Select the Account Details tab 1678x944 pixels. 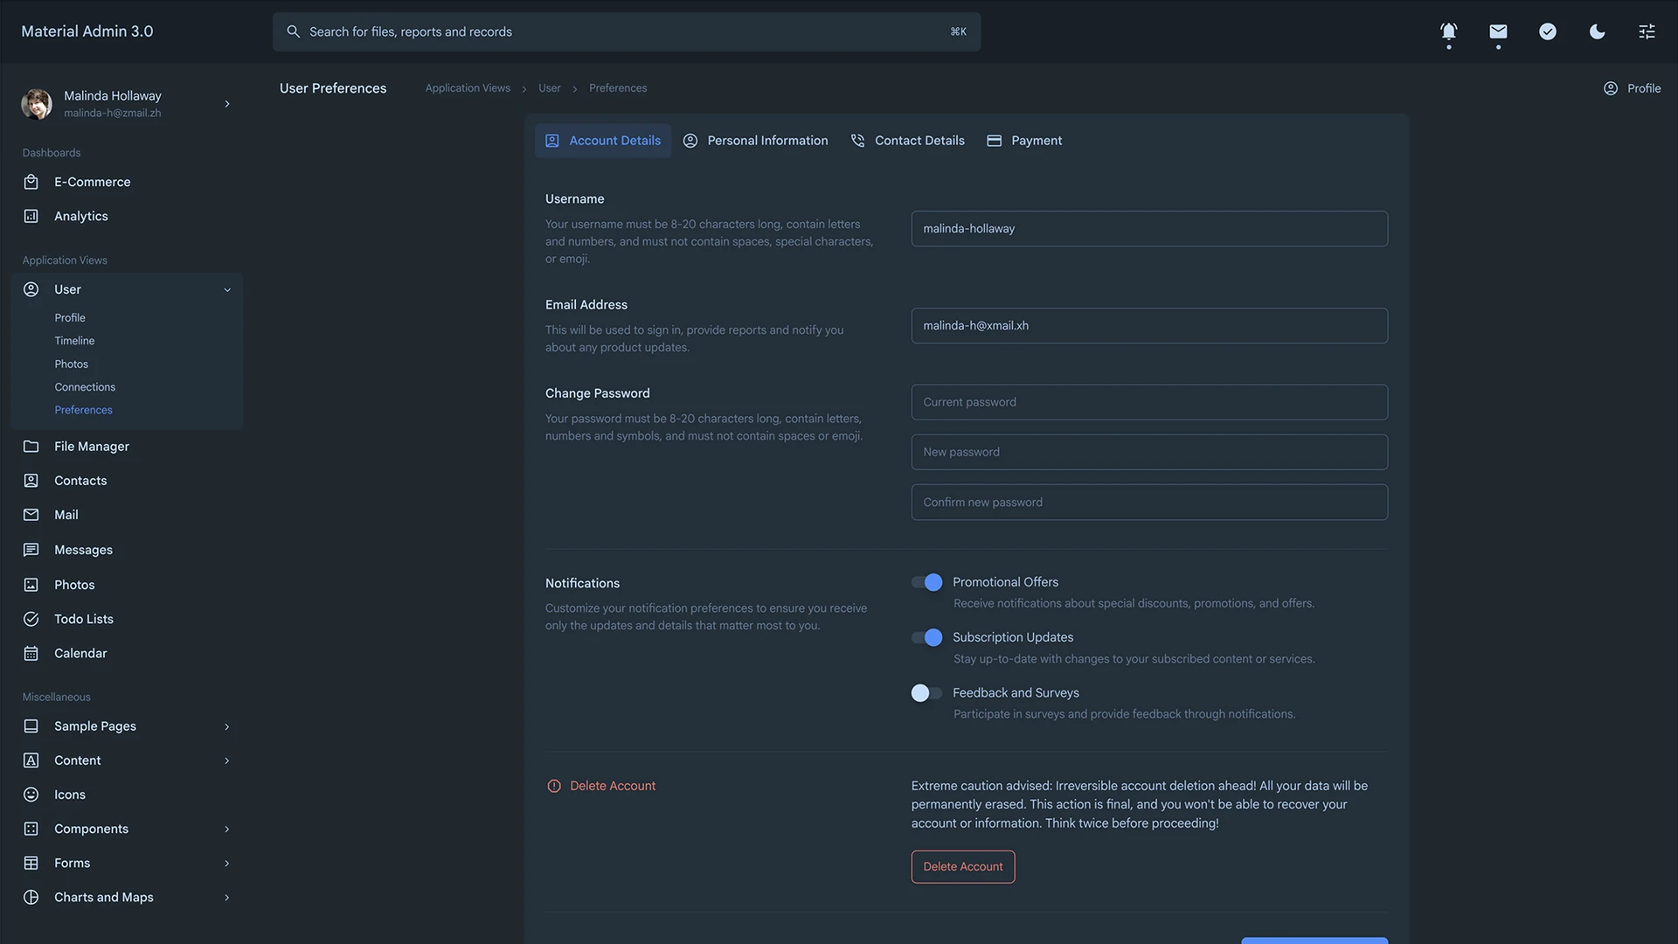[603, 141]
